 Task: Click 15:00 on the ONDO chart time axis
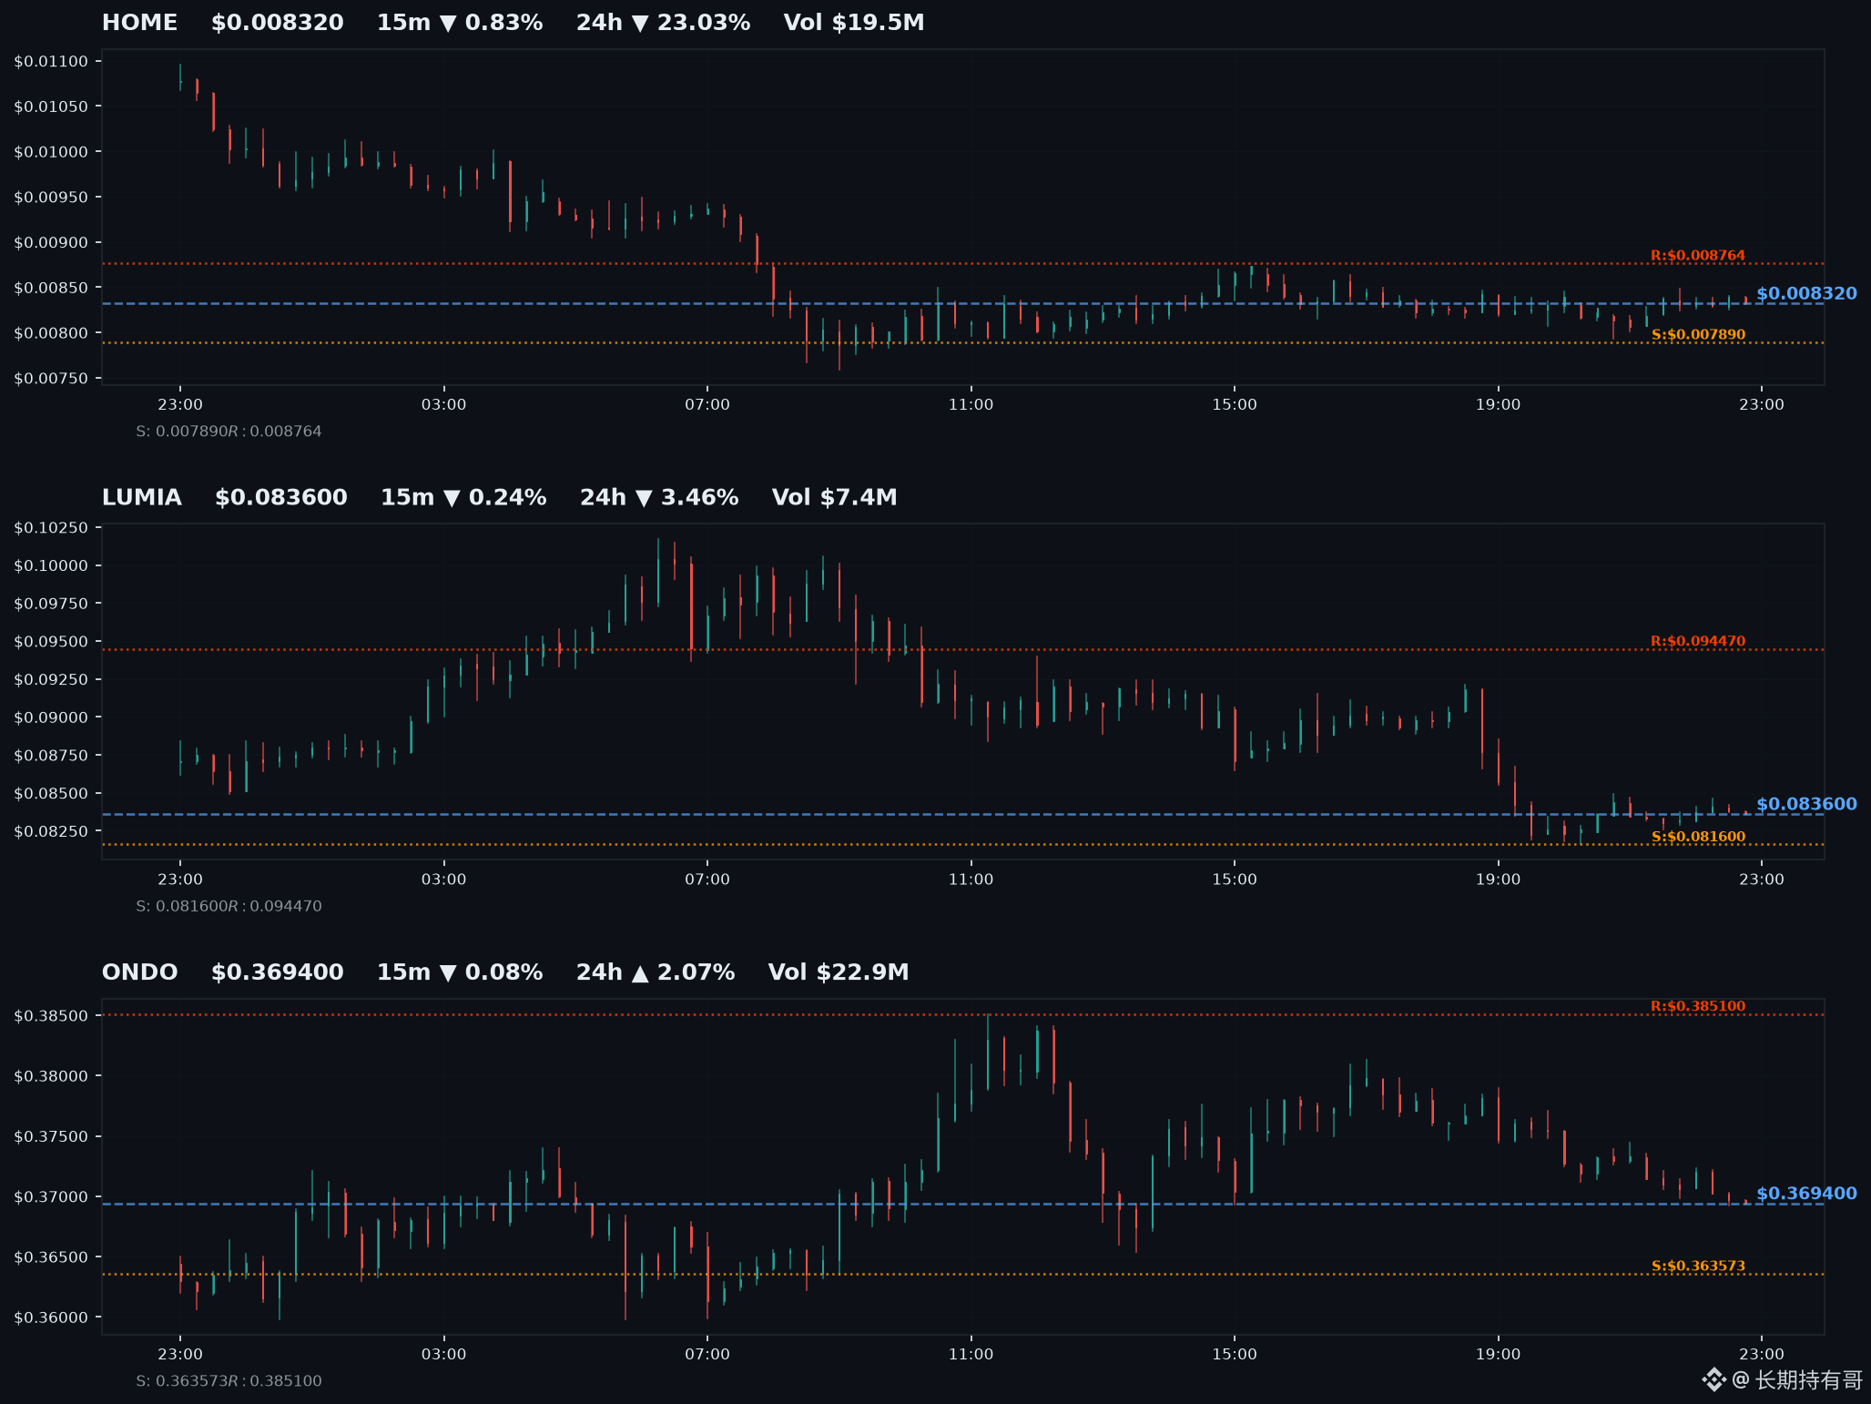coord(1235,1355)
